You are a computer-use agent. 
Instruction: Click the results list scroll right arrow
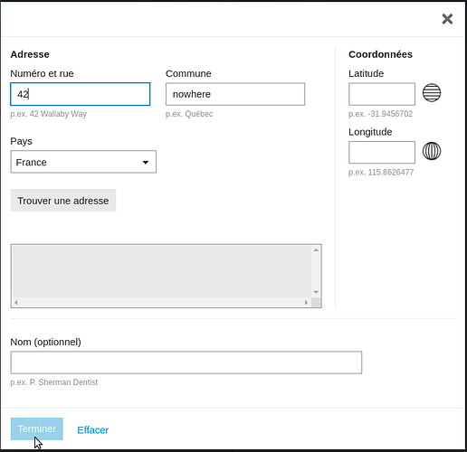306,302
